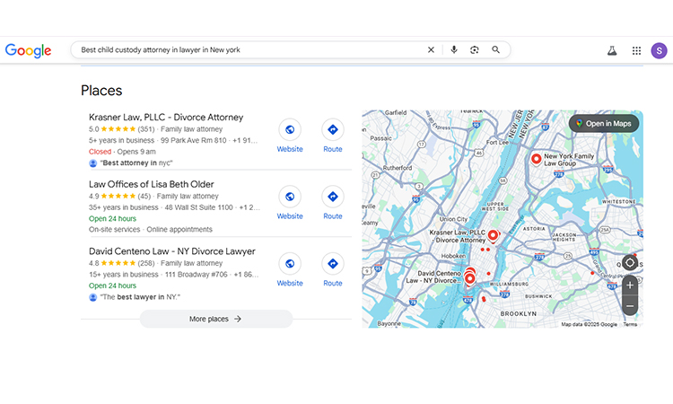Viewport: 673px width, 404px height.
Task: Select New York Family Law Group map pin
Action: click(536, 159)
